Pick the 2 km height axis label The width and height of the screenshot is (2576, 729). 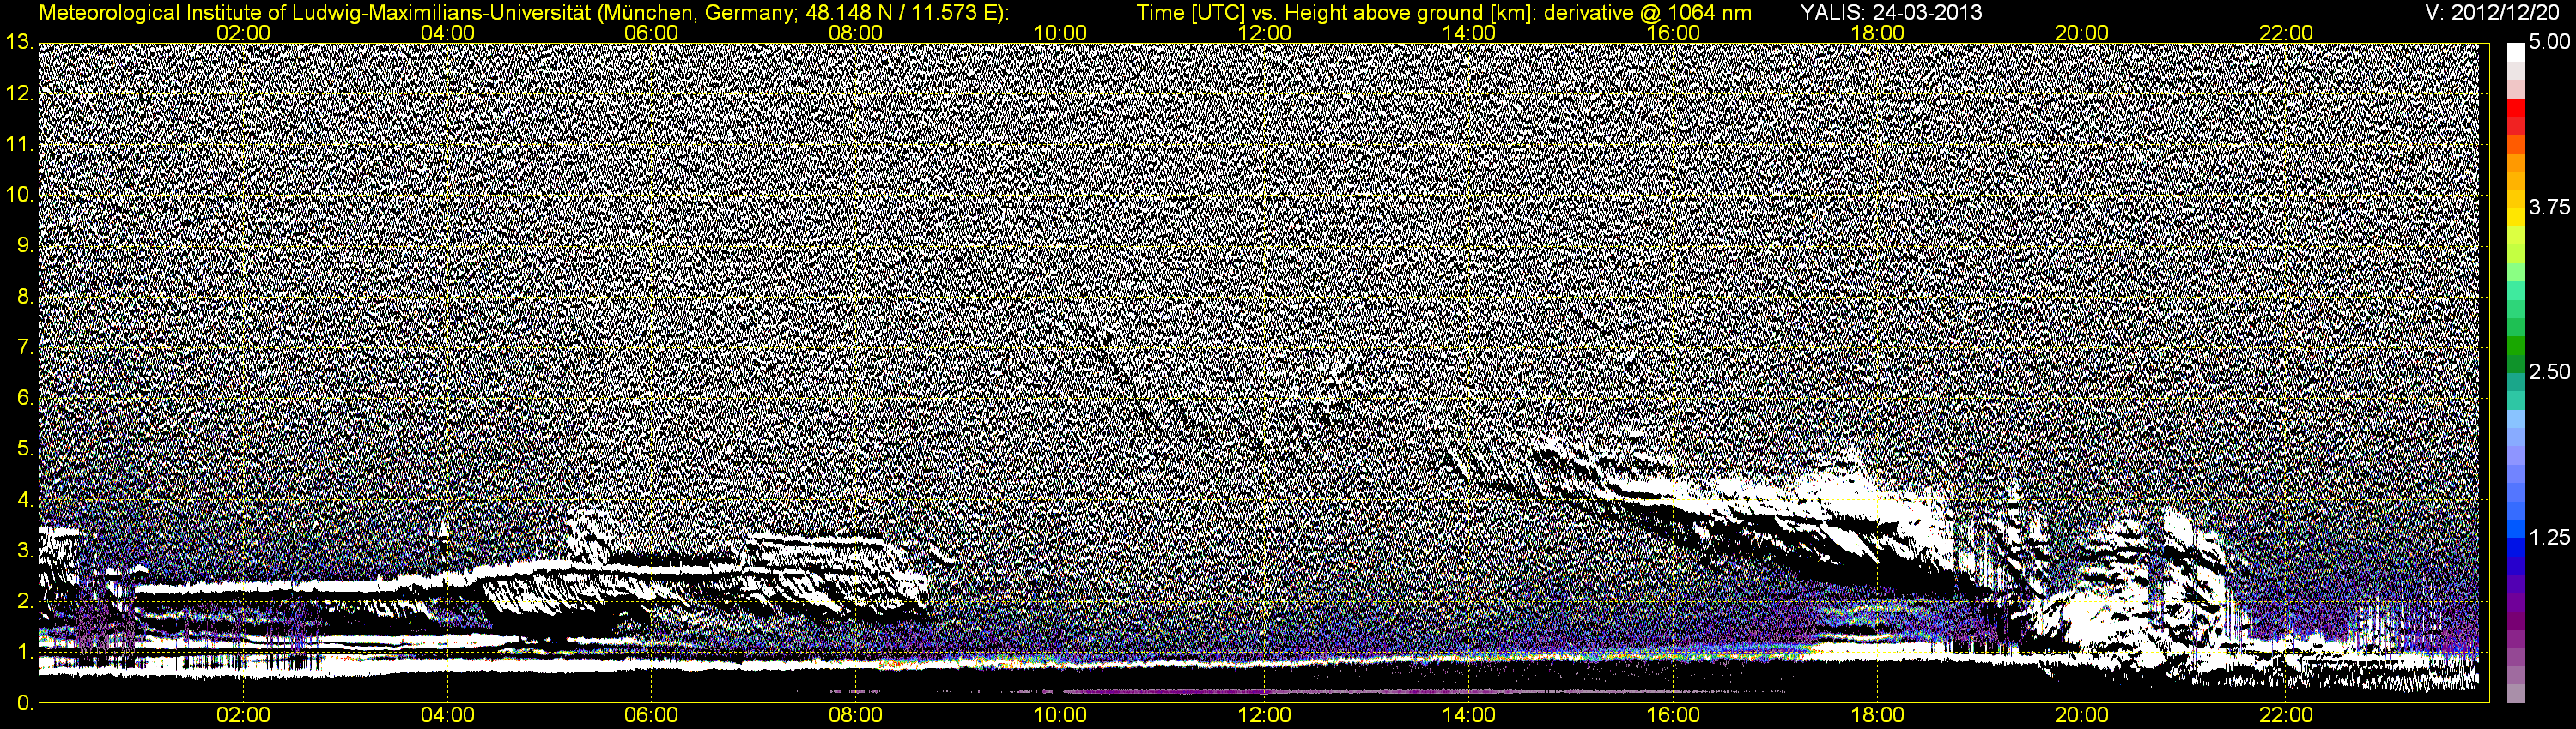point(25,602)
